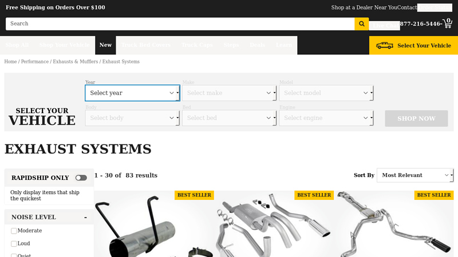Check the Quiet noise level box

click(x=14, y=255)
